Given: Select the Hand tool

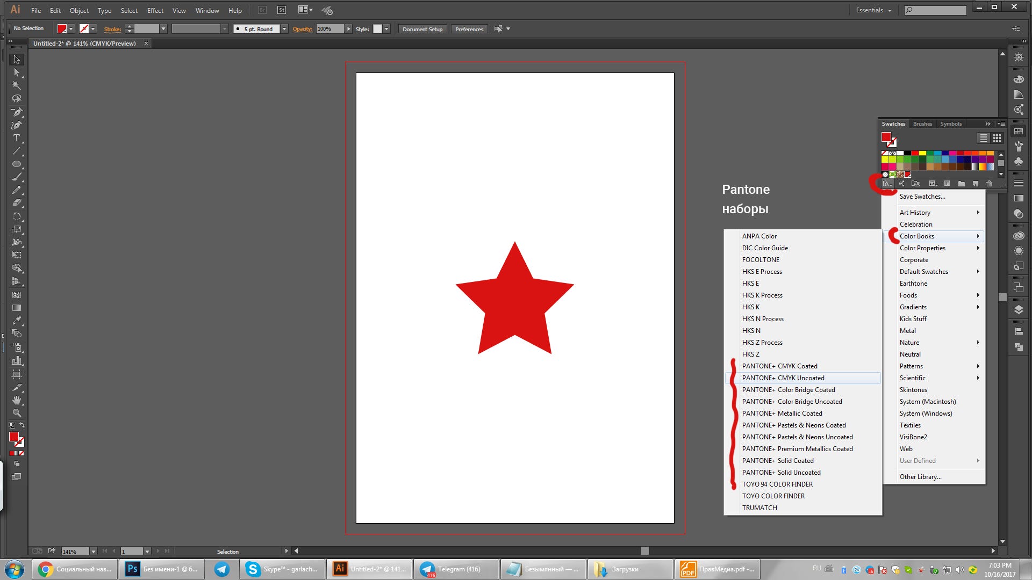Looking at the screenshot, I should 17,400.
